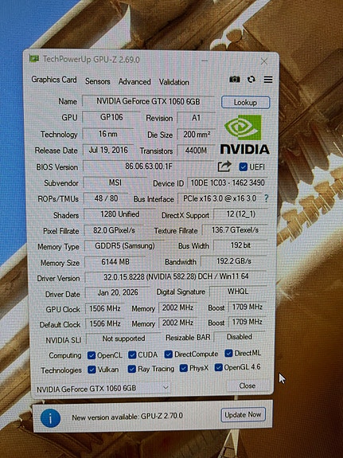Click the Release Date field Jul 19, 2016
343x458 pixels.
[x=108, y=150]
